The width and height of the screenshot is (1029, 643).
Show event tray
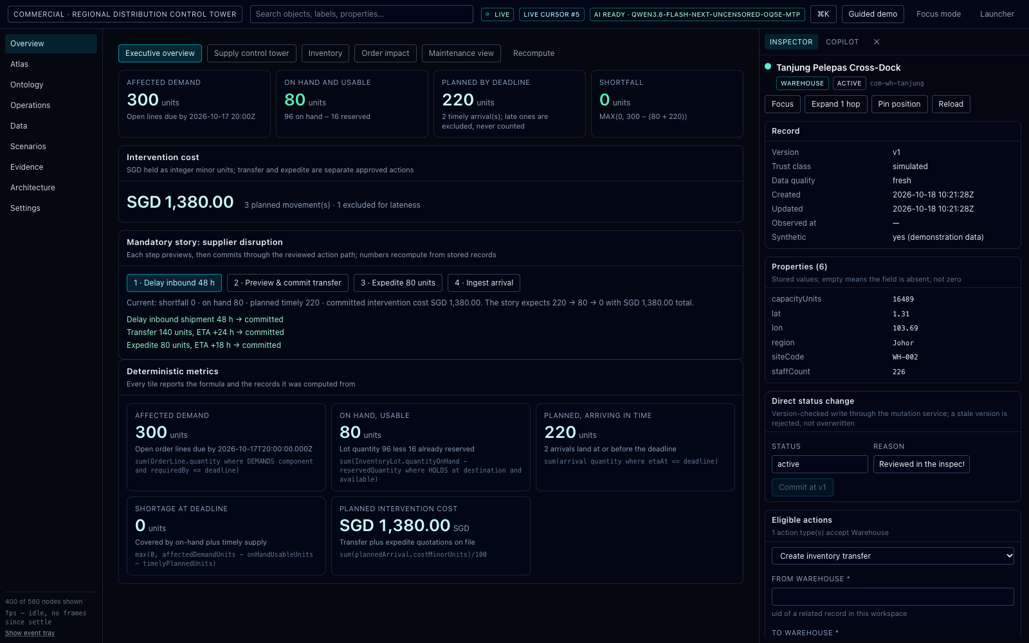(x=30, y=633)
